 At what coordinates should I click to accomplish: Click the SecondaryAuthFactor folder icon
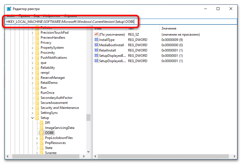[37, 98]
